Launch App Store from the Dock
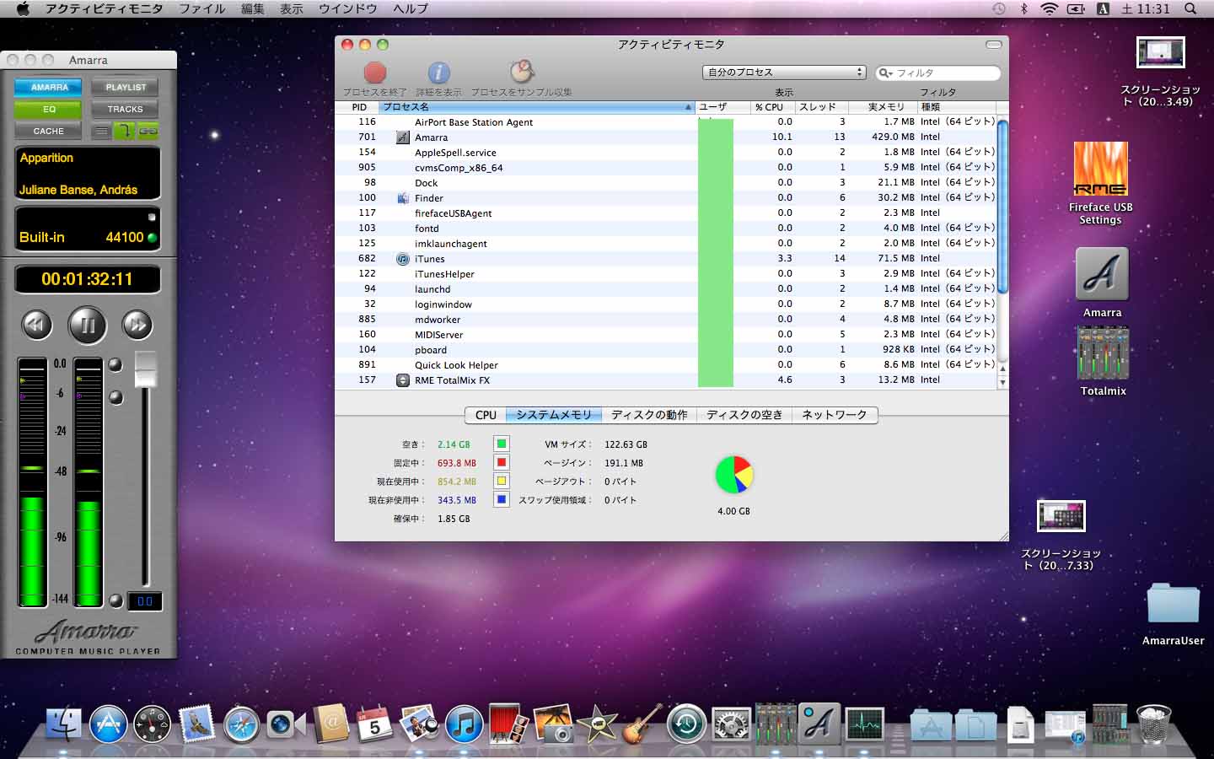Screen dimensions: 1214x759 (x=108, y=724)
